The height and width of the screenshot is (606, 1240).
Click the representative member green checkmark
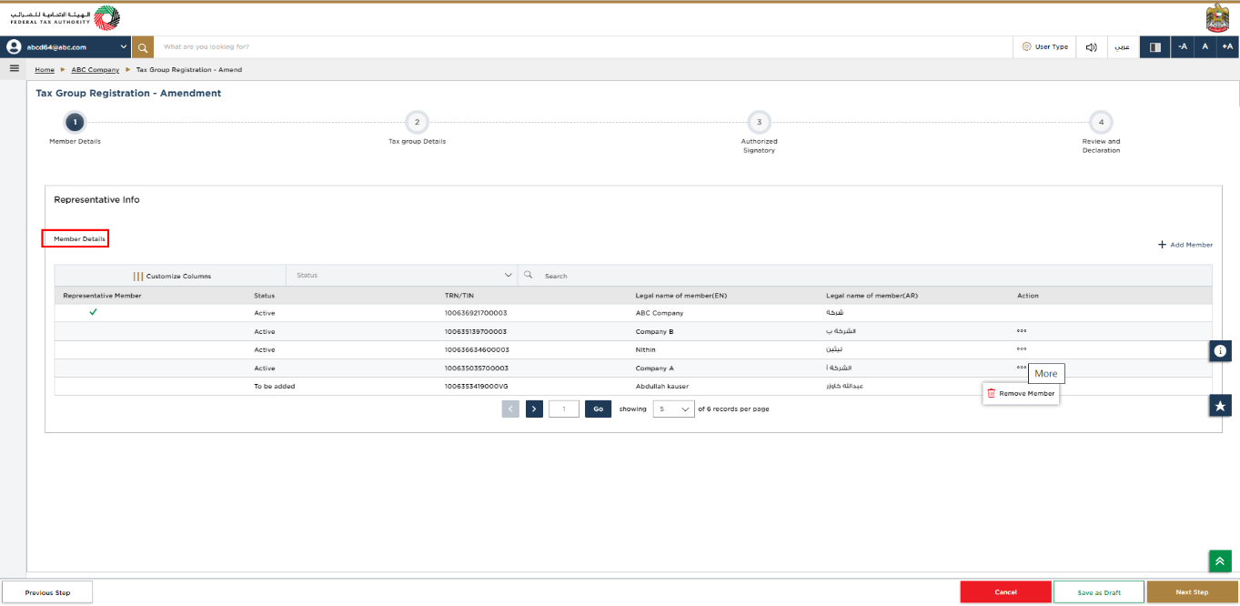pyautogui.click(x=93, y=312)
